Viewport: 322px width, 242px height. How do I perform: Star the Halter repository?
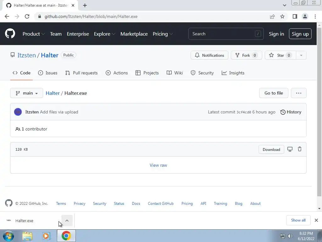click(x=280, y=55)
